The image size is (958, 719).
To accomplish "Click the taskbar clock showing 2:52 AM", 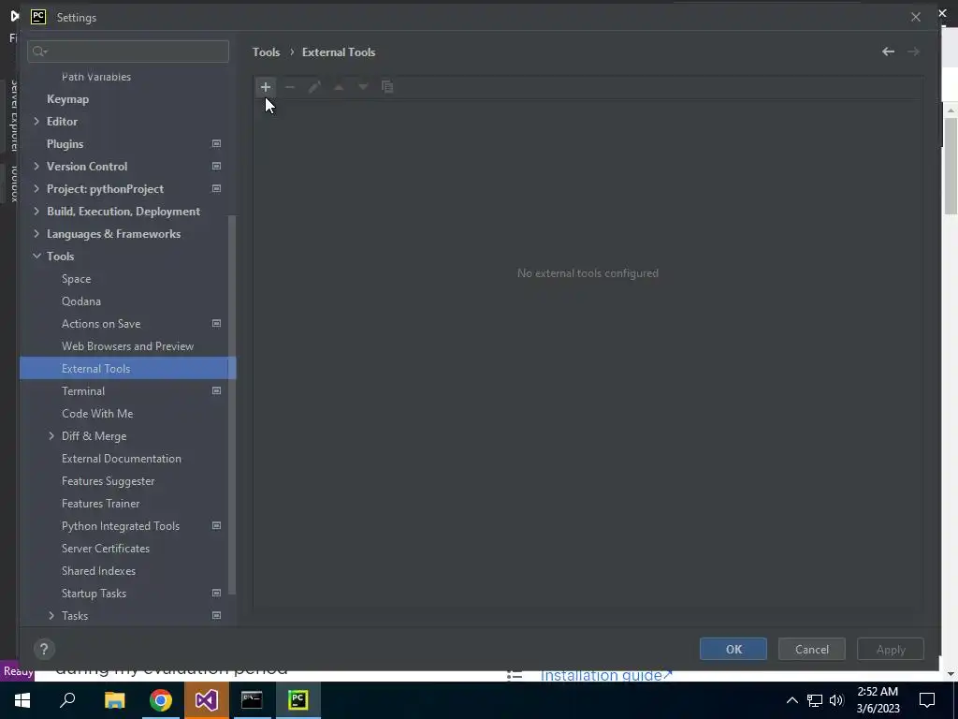I will click(x=878, y=700).
